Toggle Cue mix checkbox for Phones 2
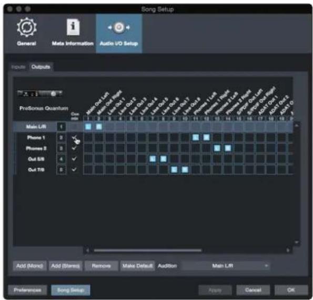 [x=74, y=148]
